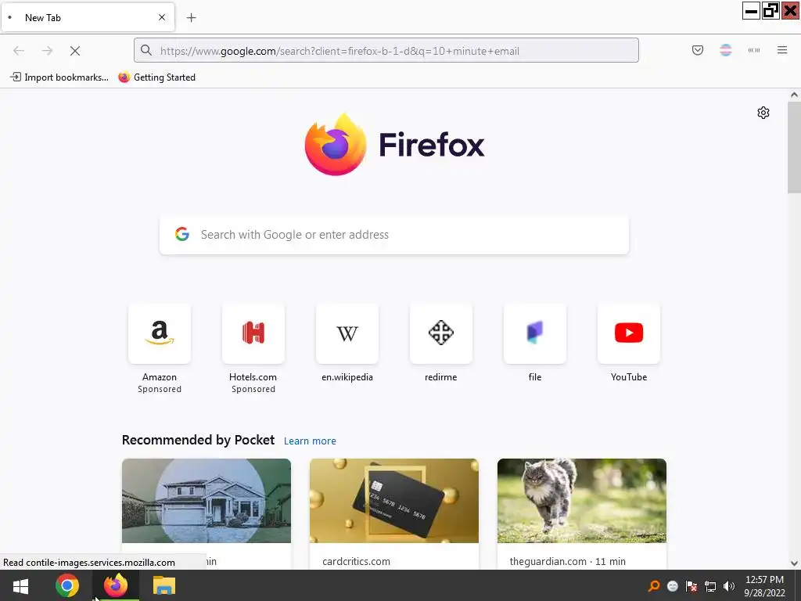Open Google Chrome from the taskbar
Viewport: 801px width, 601px height.
point(67,585)
